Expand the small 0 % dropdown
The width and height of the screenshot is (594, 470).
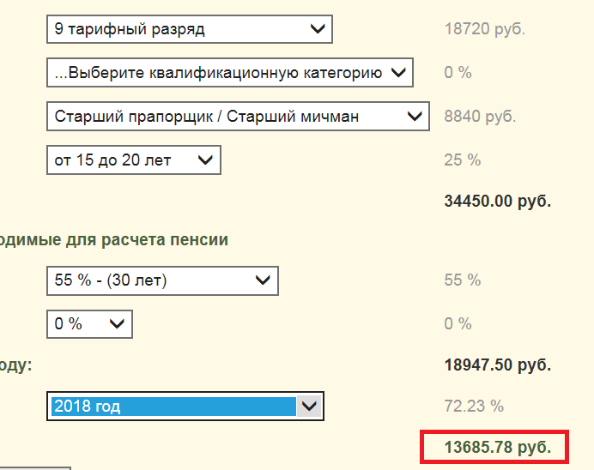[x=89, y=324]
